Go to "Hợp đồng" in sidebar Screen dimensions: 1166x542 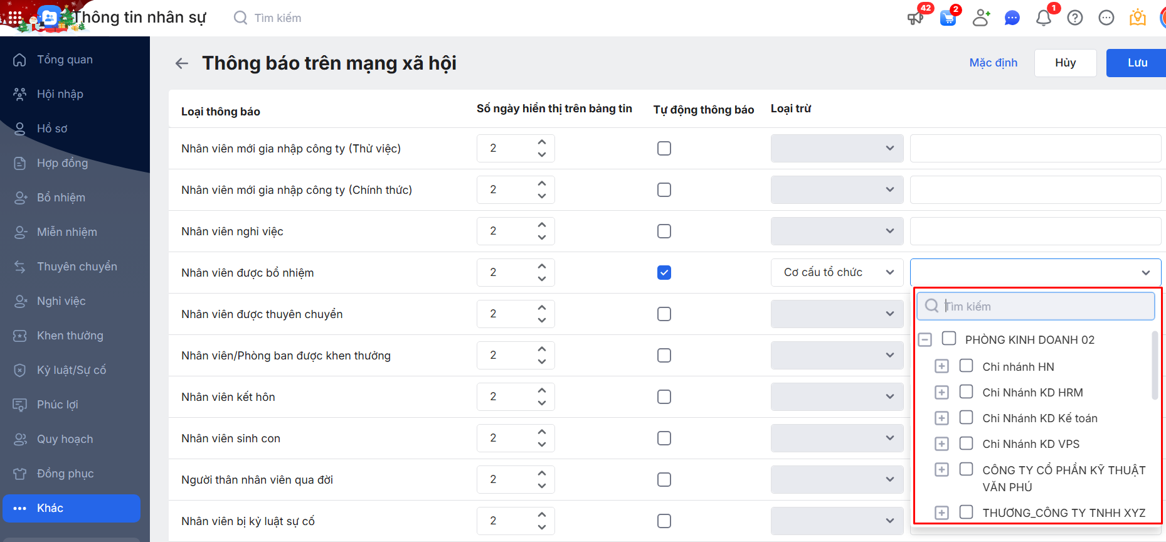[x=62, y=163]
